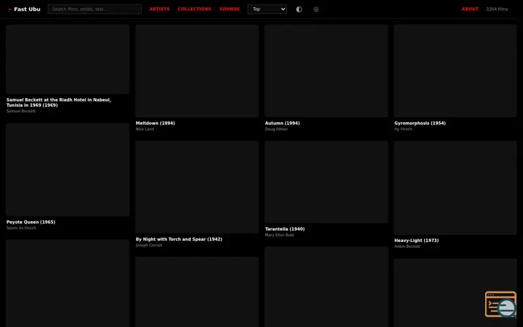This screenshot has width=523, height=327.
Task: Open the Autumn (1994) thumbnail
Action: tap(326, 71)
